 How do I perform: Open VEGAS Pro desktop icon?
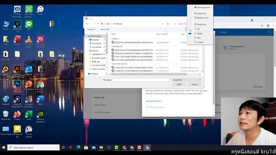point(17,26)
